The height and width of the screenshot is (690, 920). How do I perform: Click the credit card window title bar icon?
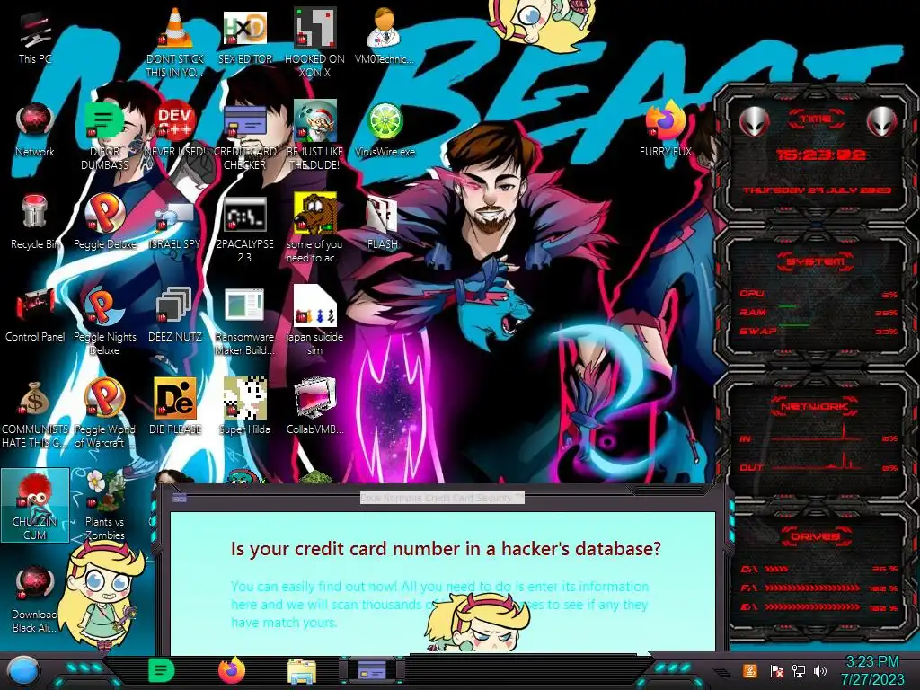(180, 498)
